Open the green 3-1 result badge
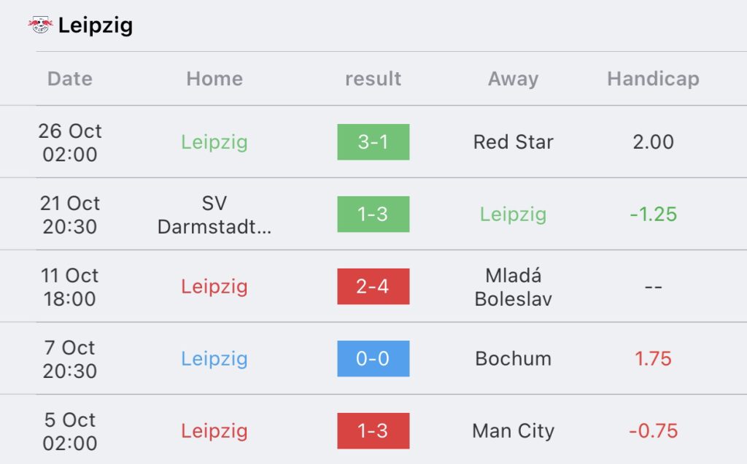747x464 pixels. (373, 142)
